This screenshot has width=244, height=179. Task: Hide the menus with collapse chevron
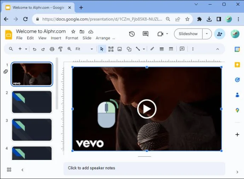(217, 49)
